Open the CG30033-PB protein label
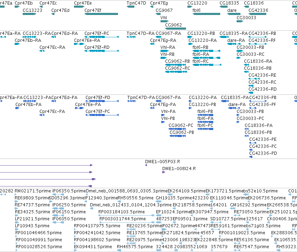 pyautogui.click(x=250, y=112)
